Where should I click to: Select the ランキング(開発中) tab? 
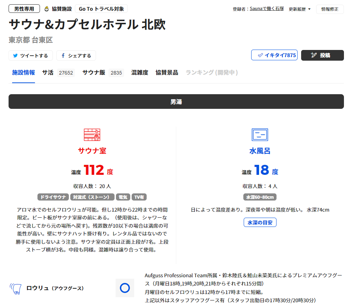coord(212,72)
